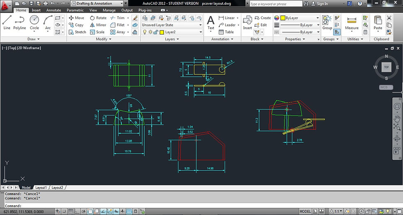Open the Unsaved Layer State dropdown
This screenshot has width=403, height=215.
pos(172,25)
